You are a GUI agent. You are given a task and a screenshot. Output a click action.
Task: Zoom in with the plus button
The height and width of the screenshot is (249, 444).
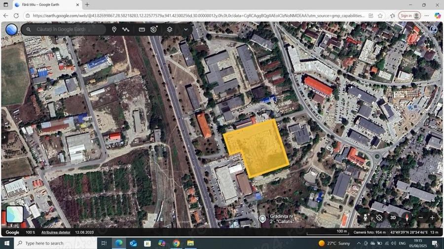point(432,218)
